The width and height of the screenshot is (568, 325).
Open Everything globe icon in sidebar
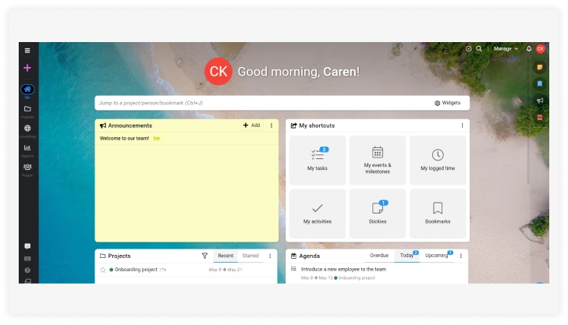27,129
